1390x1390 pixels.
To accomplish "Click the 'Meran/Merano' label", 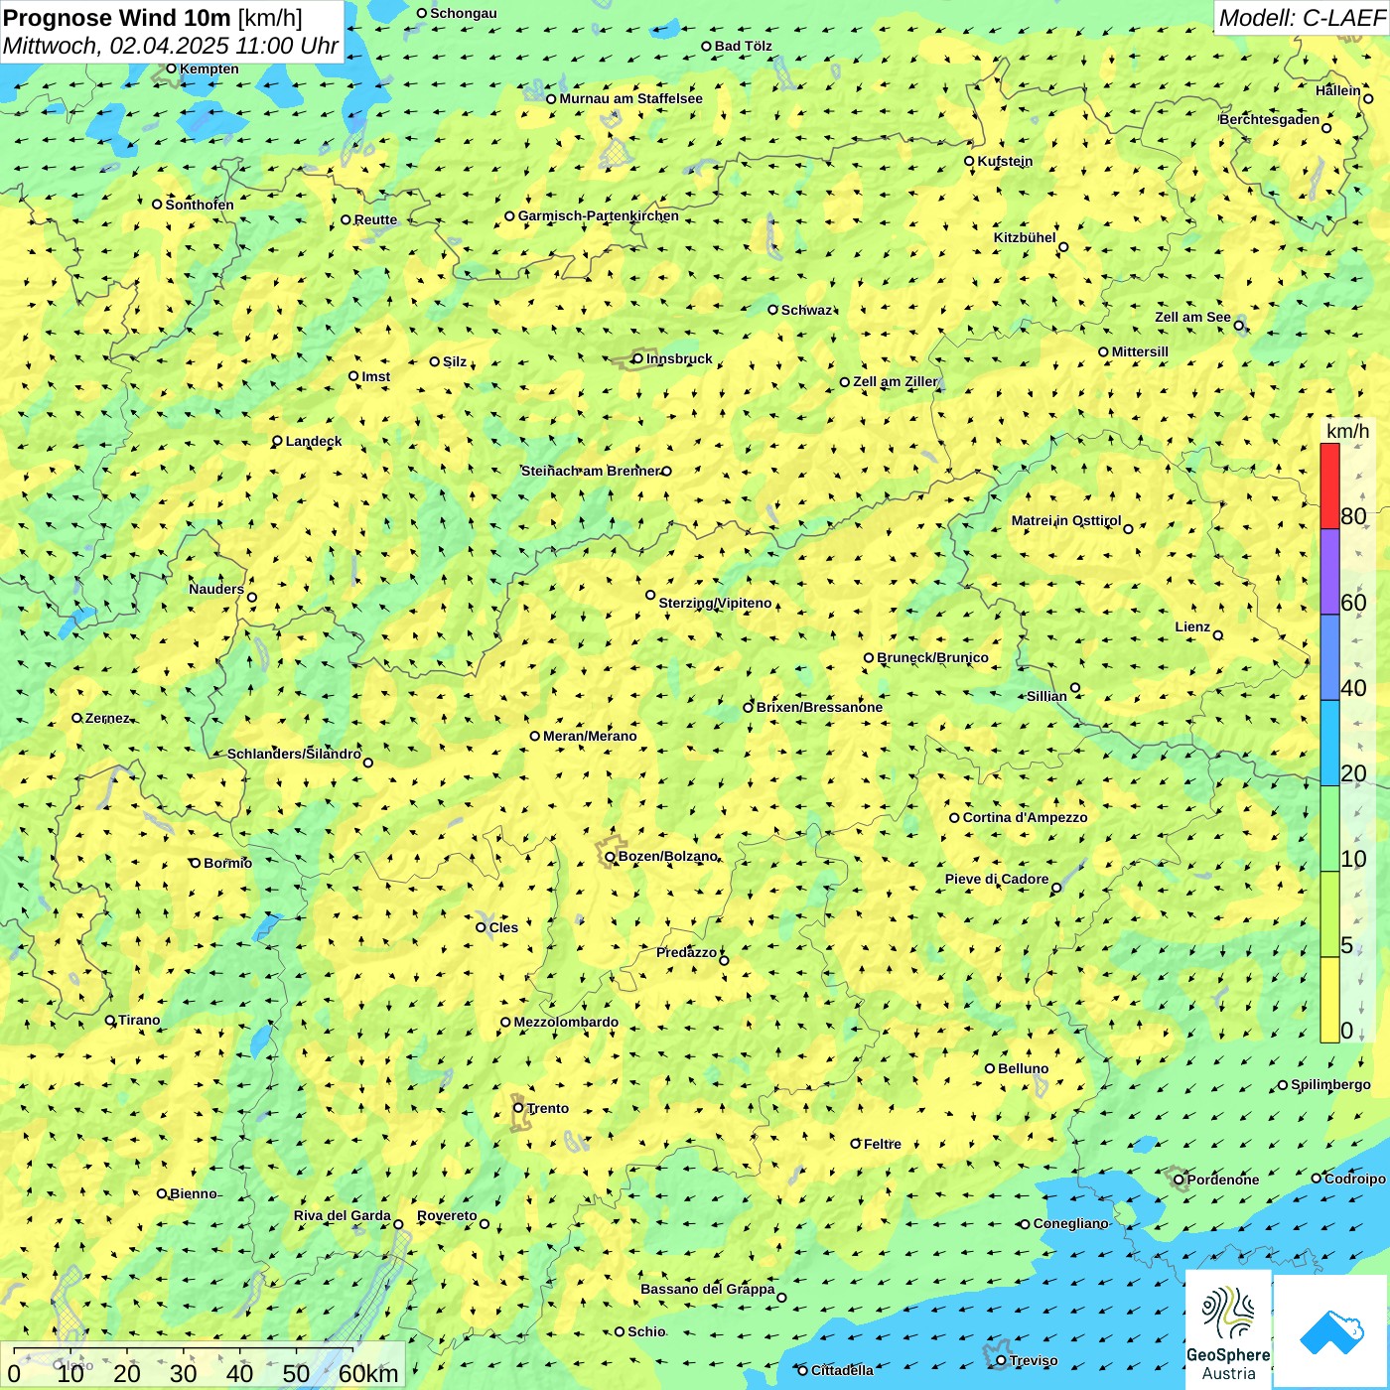I will (x=590, y=736).
